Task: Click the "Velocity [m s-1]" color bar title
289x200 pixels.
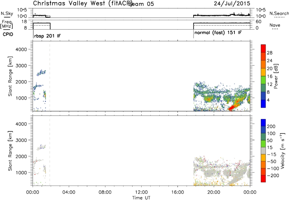Action: 282,151
